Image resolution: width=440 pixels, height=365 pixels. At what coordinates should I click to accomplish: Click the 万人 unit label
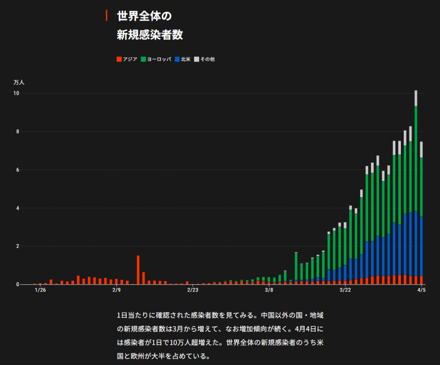19,82
